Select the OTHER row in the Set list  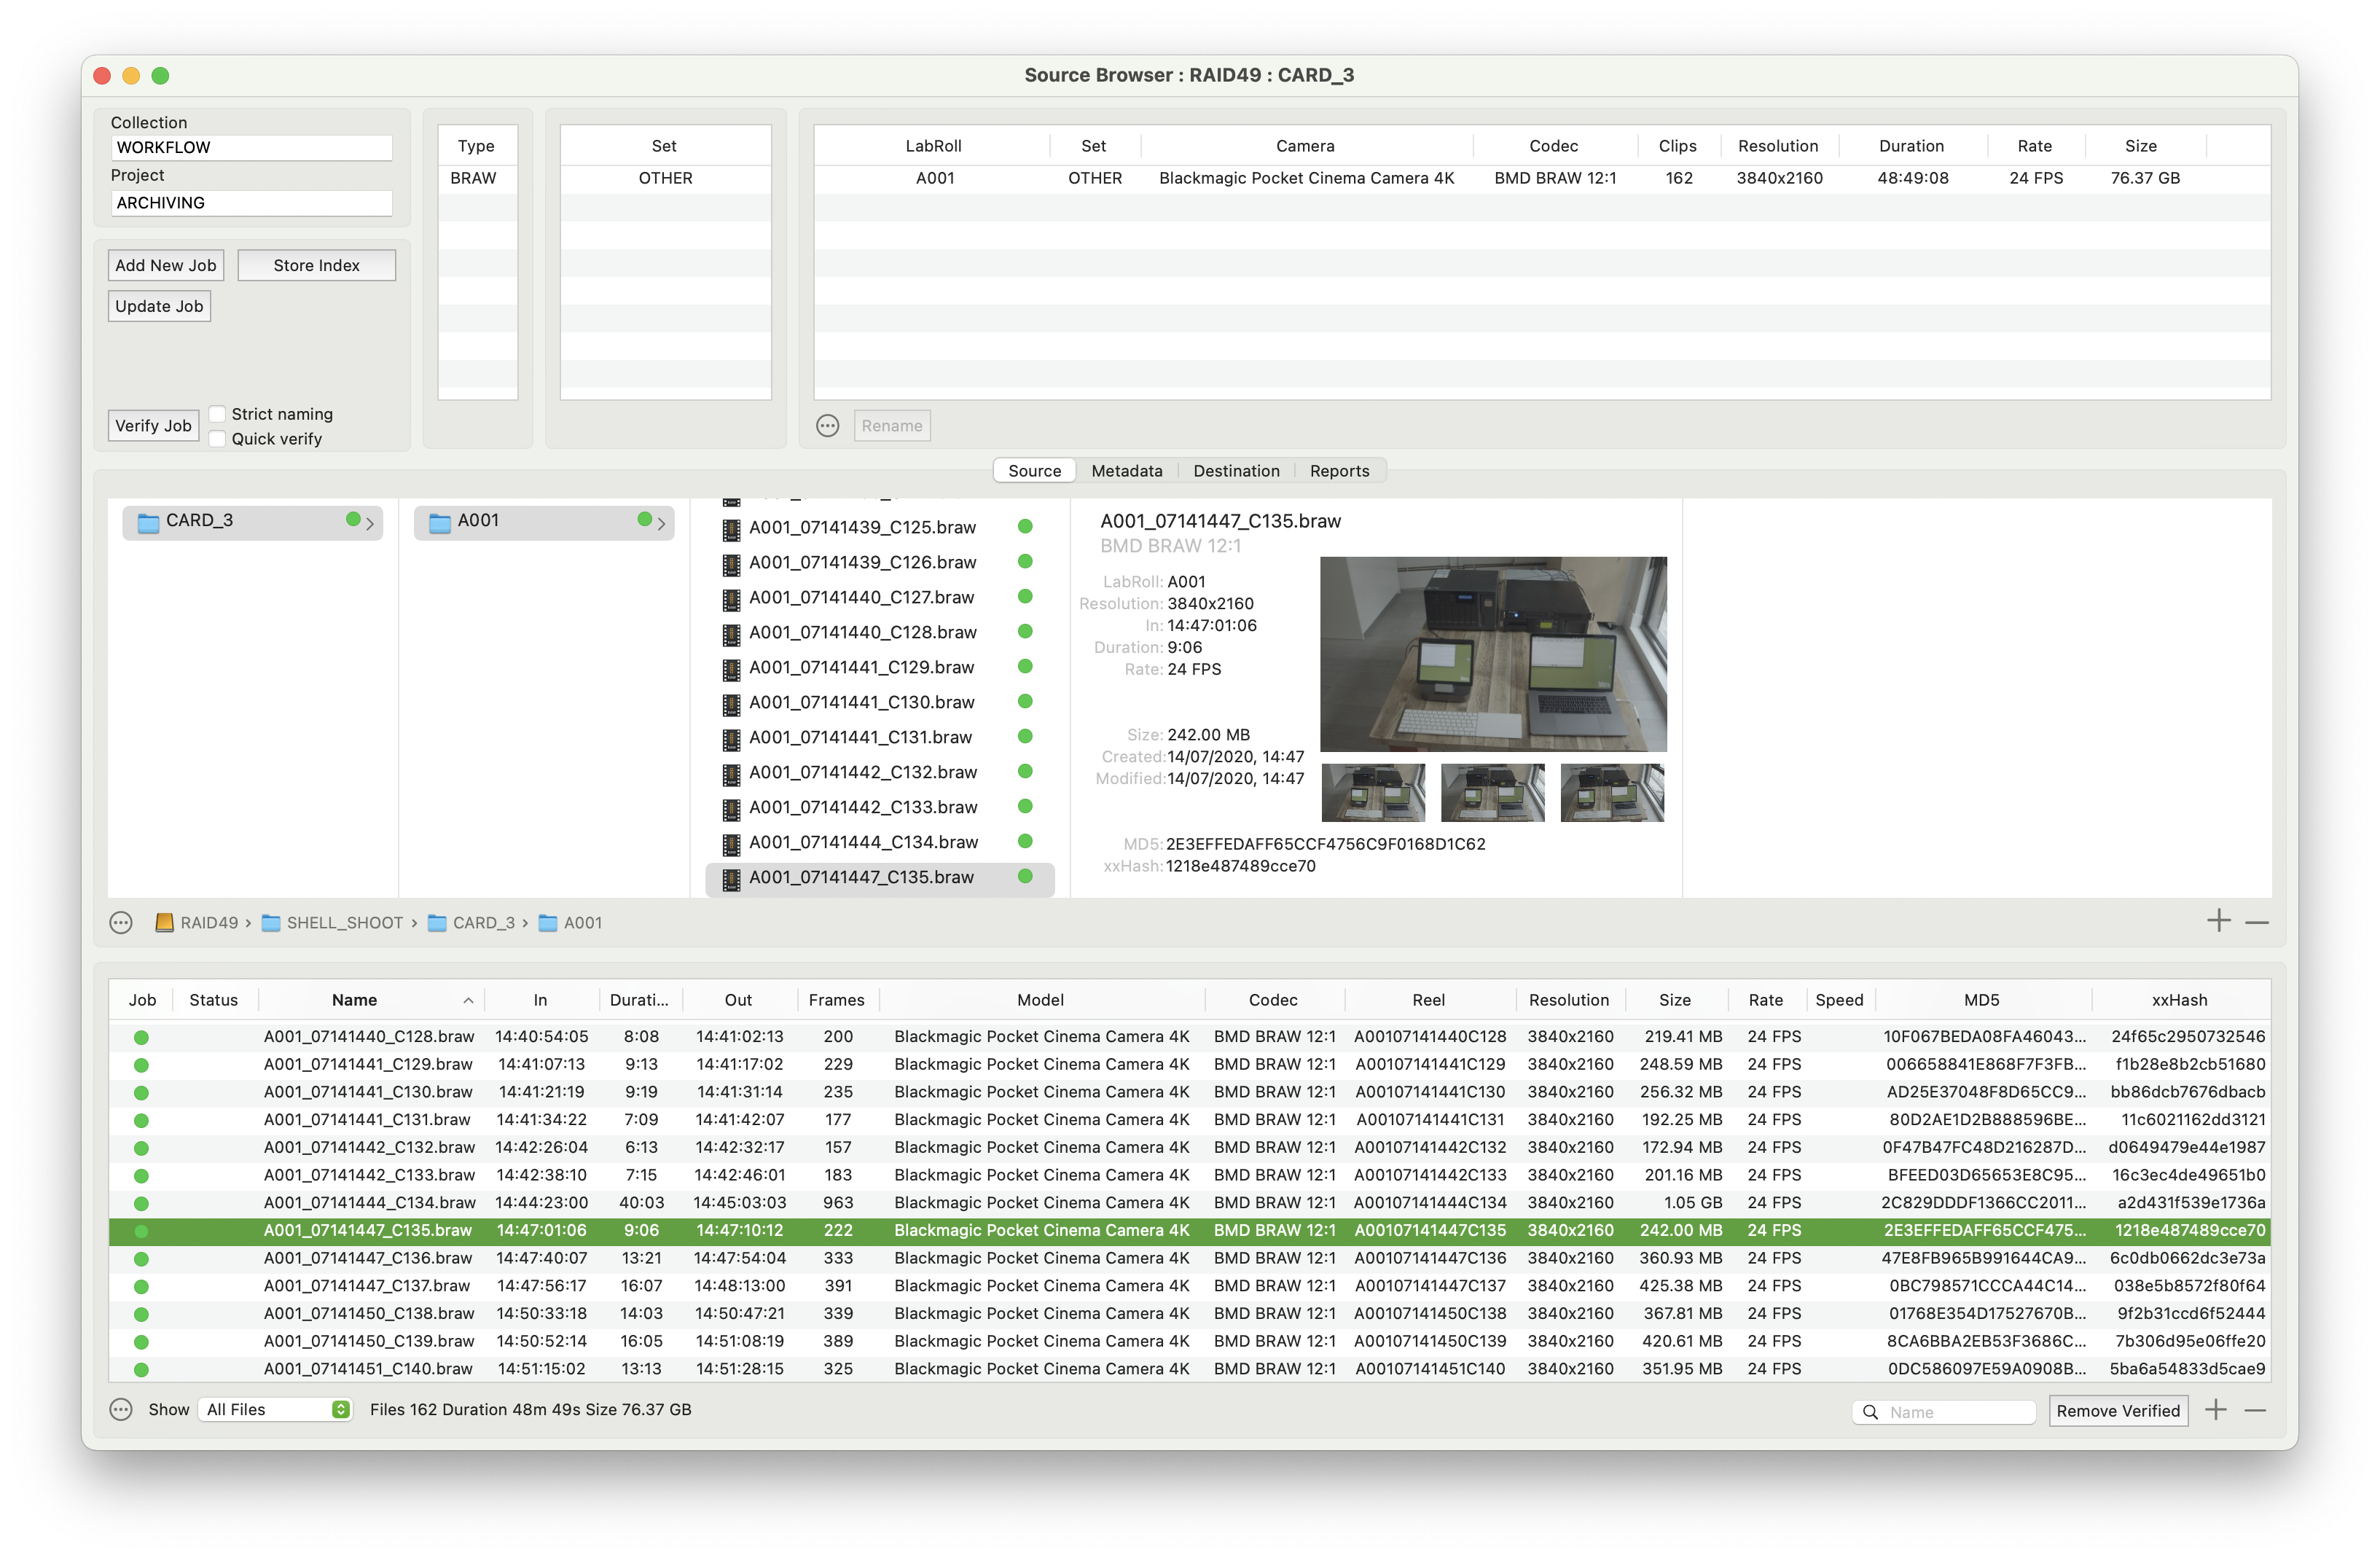click(x=665, y=178)
